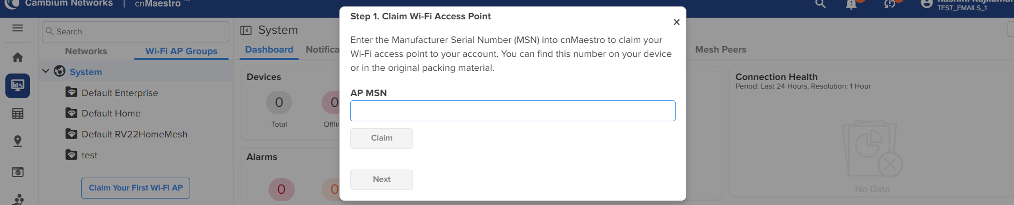Focus the AP MSN input field
The height and width of the screenshot is (205, 1014).
[x=512, y=111]
